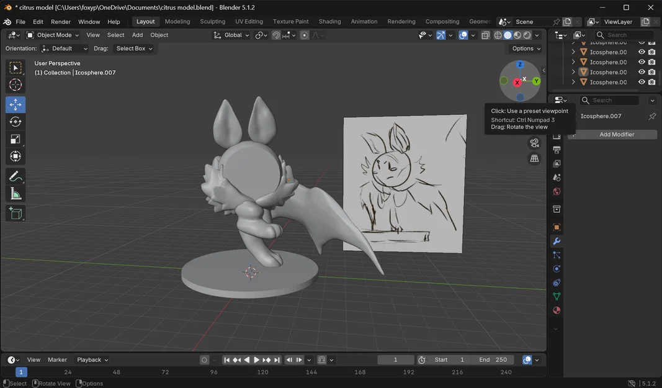Switch to wireframe viewport shading

pos(498,35)
